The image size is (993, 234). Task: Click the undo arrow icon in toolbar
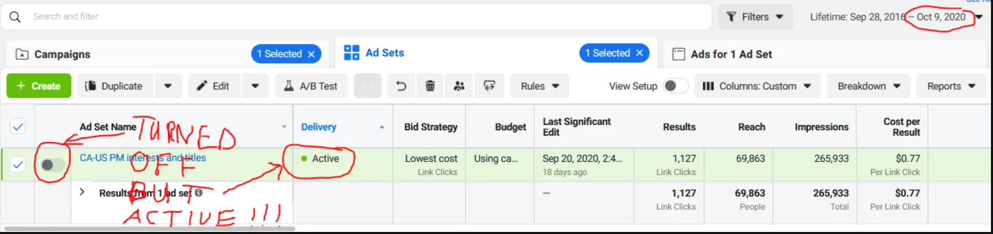click(x=401, y=86)
